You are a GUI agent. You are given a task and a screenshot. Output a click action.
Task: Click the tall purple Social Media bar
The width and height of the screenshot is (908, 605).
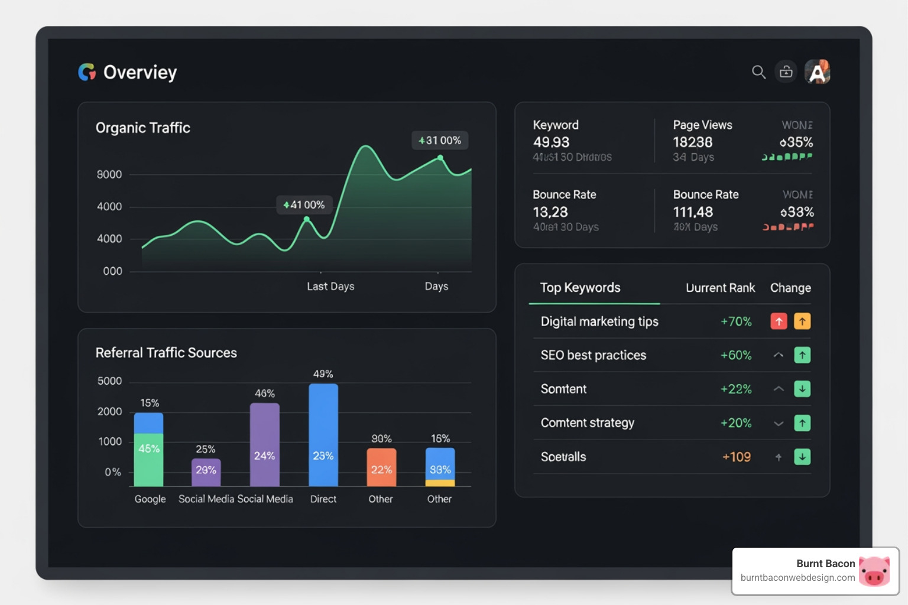(x=265, y=445)
